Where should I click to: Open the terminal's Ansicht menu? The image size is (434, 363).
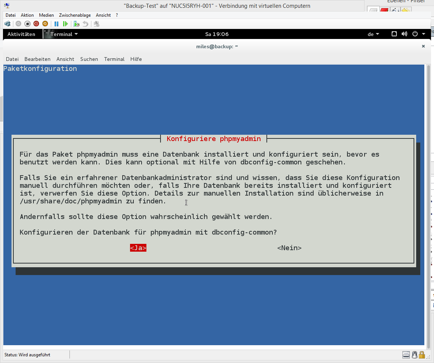[65, 59]
